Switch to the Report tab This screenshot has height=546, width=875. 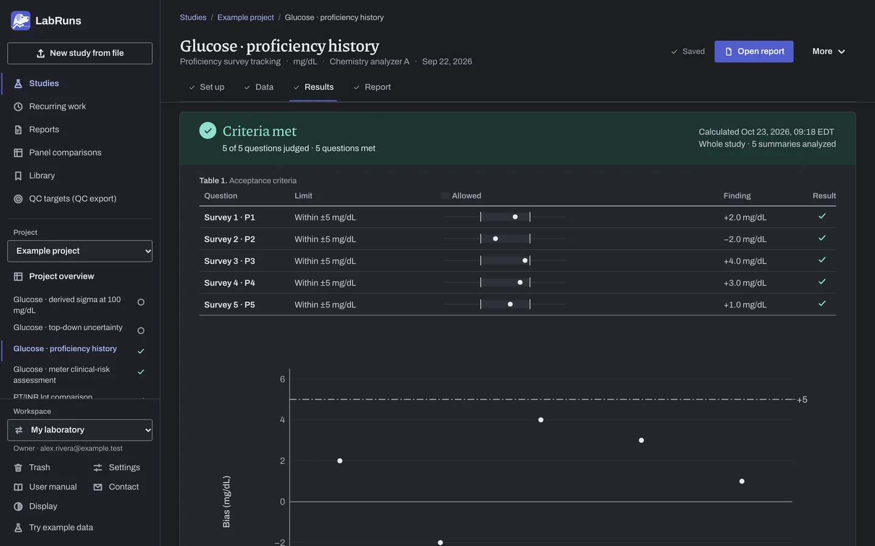[x=372, y=87]
